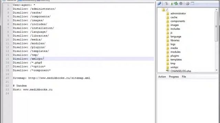
Task: Click 'Disallow: /language/' line
Action: [x=30, y=32]
